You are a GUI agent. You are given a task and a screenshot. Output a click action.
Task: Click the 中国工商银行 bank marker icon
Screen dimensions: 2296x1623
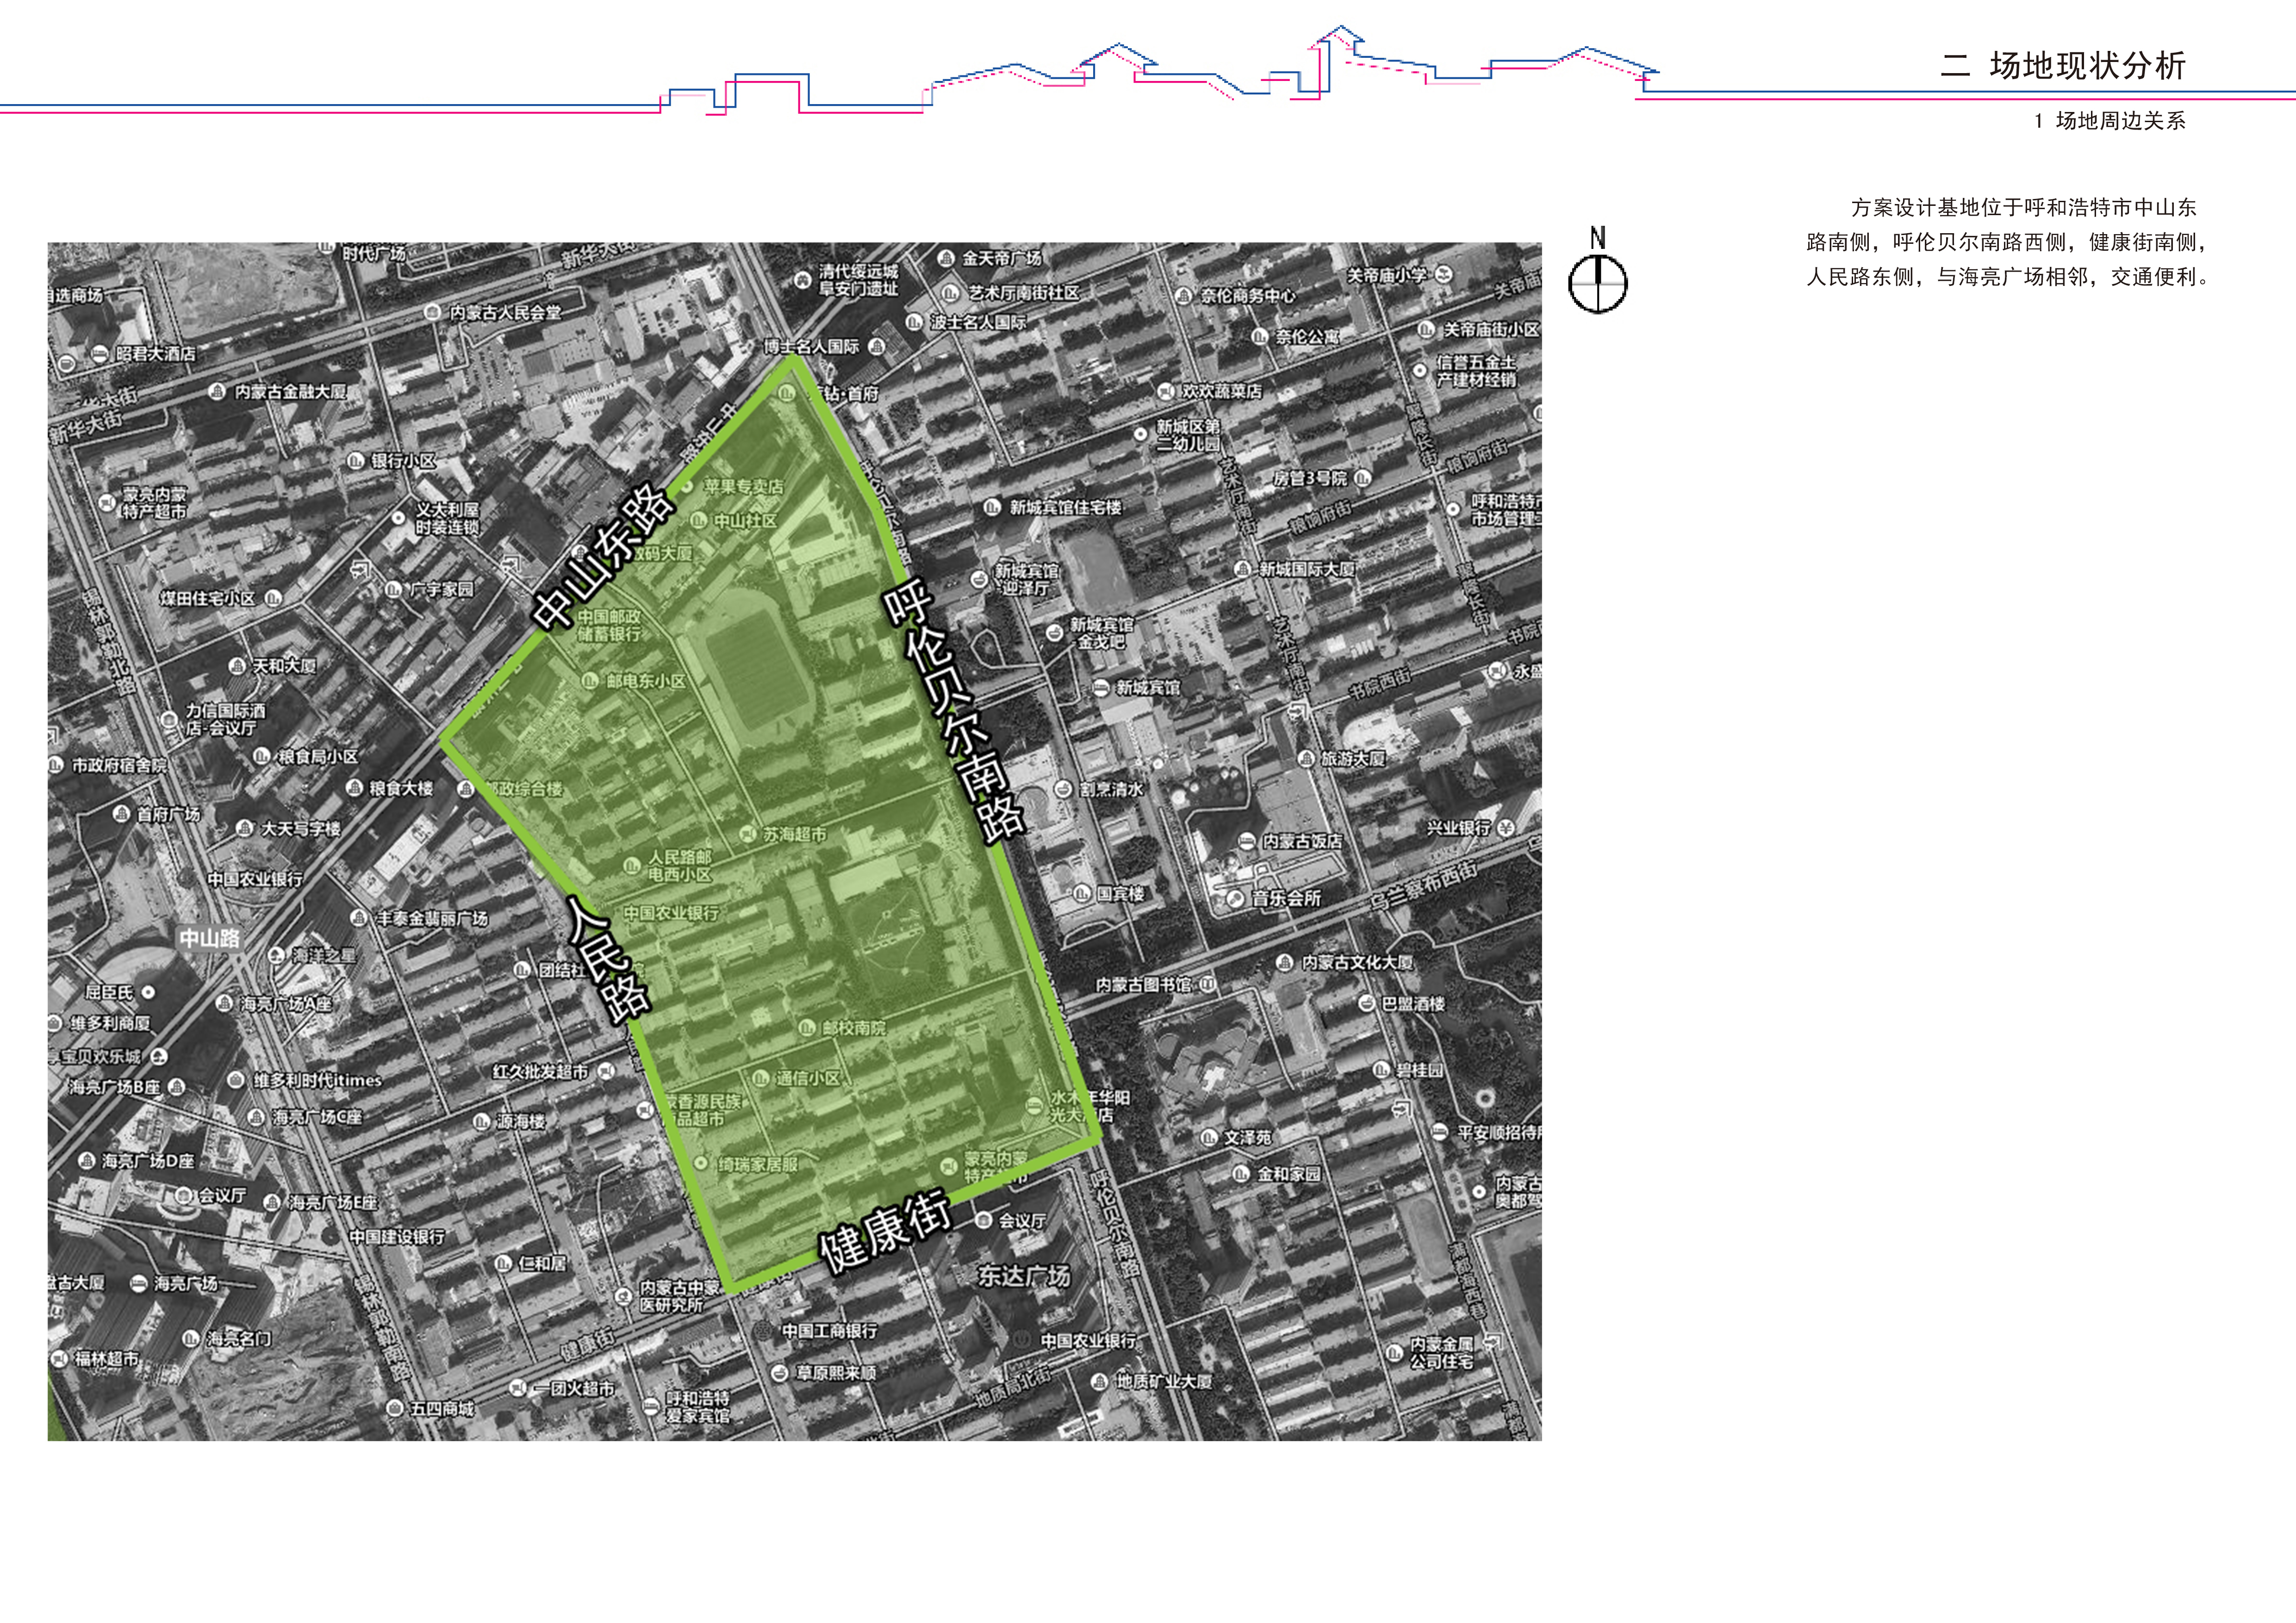[x=763, y=1330]
